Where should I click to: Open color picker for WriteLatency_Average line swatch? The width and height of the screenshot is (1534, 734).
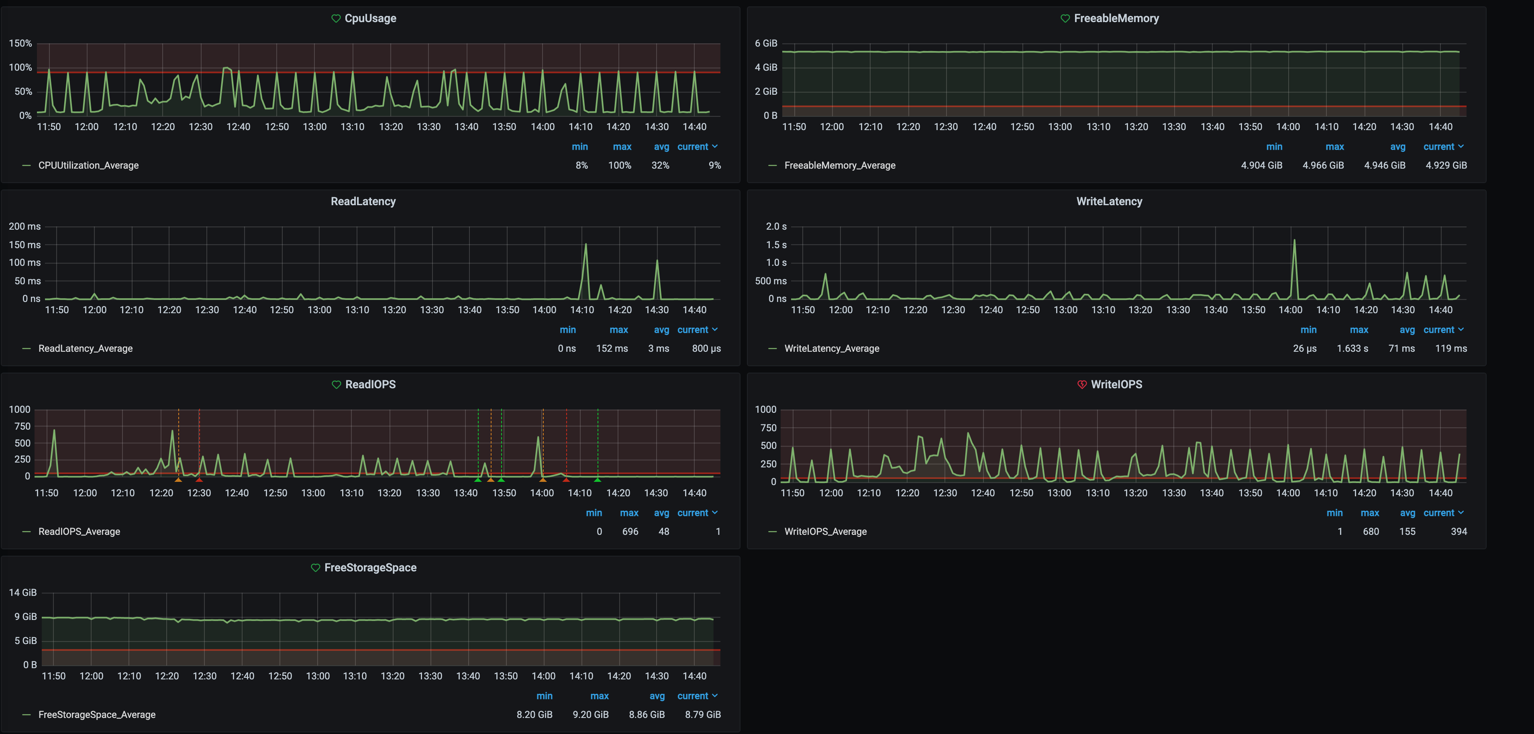[772, 349]
